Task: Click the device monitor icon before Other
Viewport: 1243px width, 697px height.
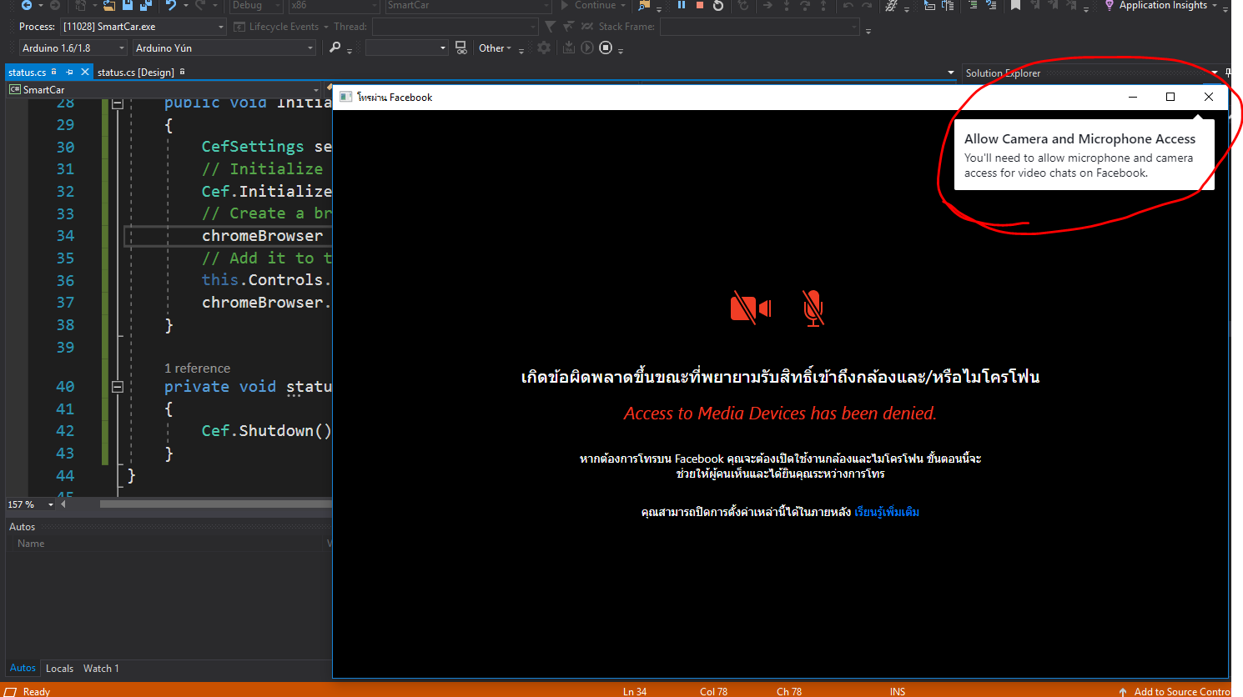Action: (460, 48)
